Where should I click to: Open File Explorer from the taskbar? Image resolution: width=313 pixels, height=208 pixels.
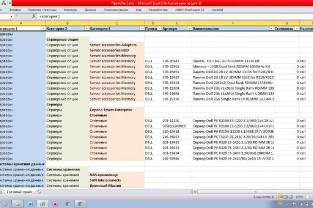pos(17,204)
